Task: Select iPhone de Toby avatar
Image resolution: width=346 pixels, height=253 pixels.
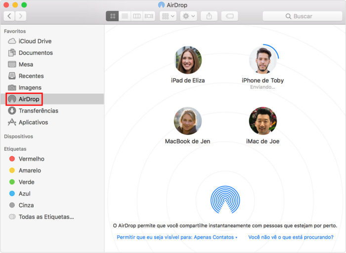Action: point(262,60)
